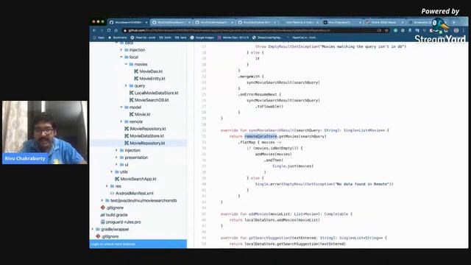Collapse the model folder
Viewport: 471px width, 265px height.
pos(121,107)
